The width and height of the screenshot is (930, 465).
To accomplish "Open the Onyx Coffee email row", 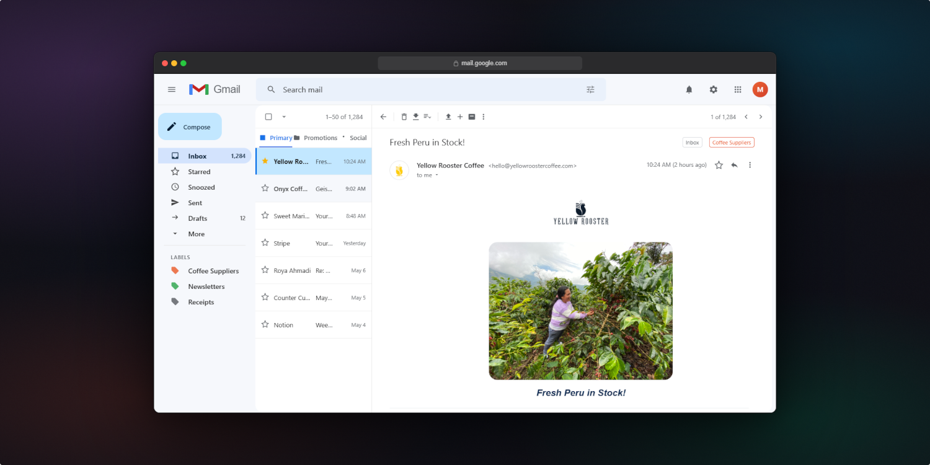I will (x=314, y=188).
